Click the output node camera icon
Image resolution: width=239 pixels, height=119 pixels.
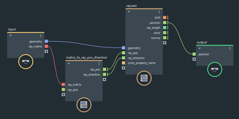[x=215, y=70]
